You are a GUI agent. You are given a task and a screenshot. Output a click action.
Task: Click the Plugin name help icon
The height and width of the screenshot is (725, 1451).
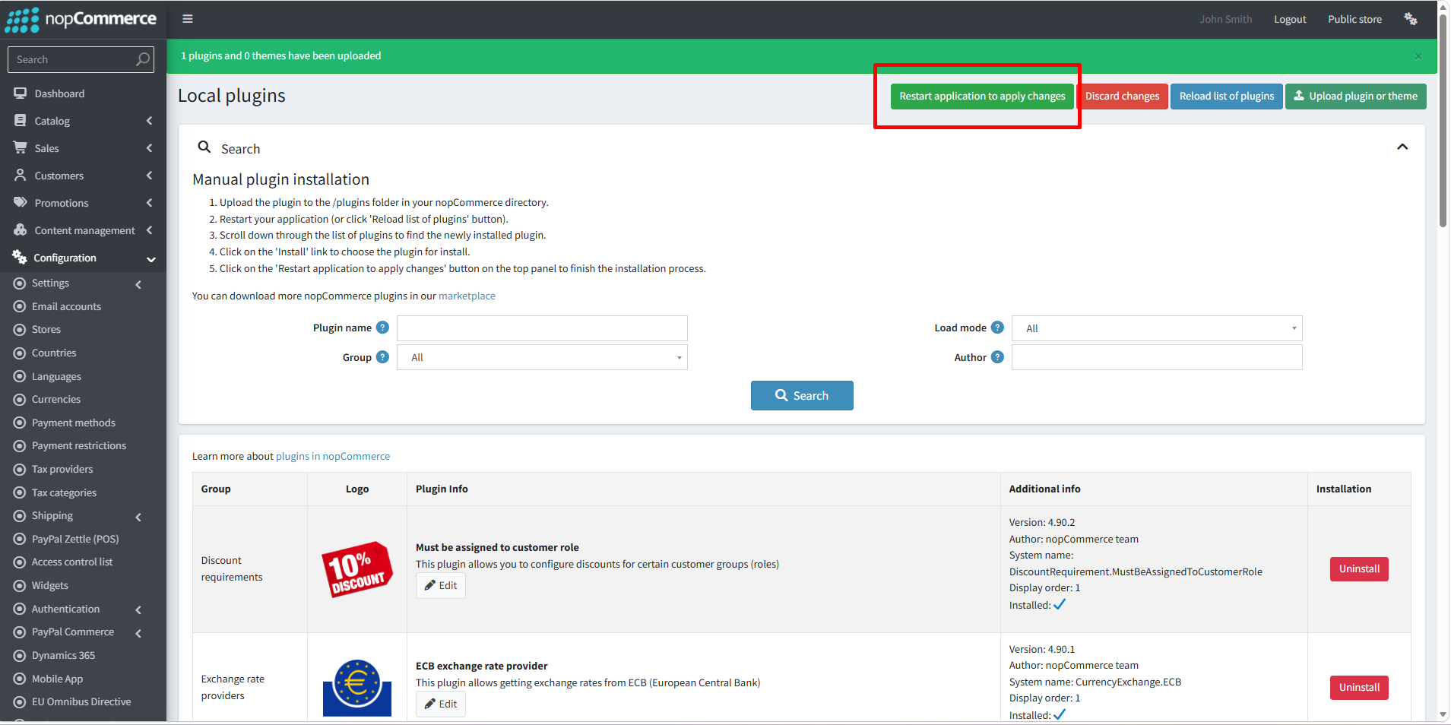click(x=383, y=328)
